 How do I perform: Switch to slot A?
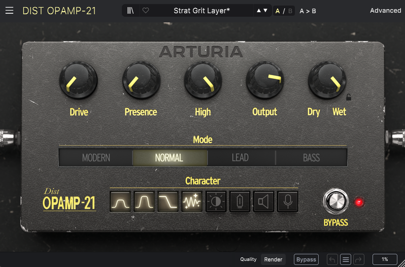[x=278, y=11]
